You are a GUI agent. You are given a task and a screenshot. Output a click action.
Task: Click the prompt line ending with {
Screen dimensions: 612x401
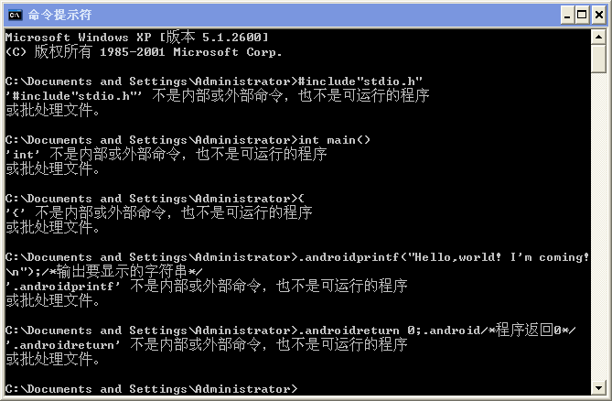point(155,199)
